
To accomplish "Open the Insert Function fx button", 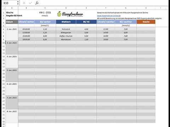I will (37, 3).
